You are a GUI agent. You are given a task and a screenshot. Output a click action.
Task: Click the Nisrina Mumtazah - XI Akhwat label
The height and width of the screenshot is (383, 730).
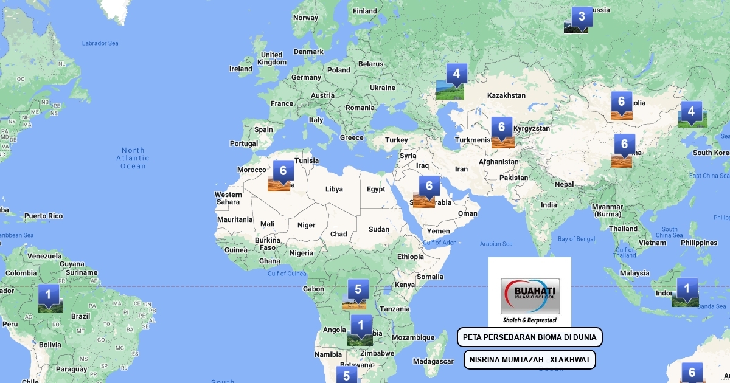530,359
